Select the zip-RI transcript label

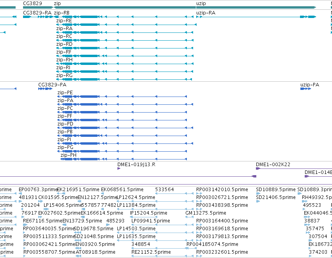[63, 68]
